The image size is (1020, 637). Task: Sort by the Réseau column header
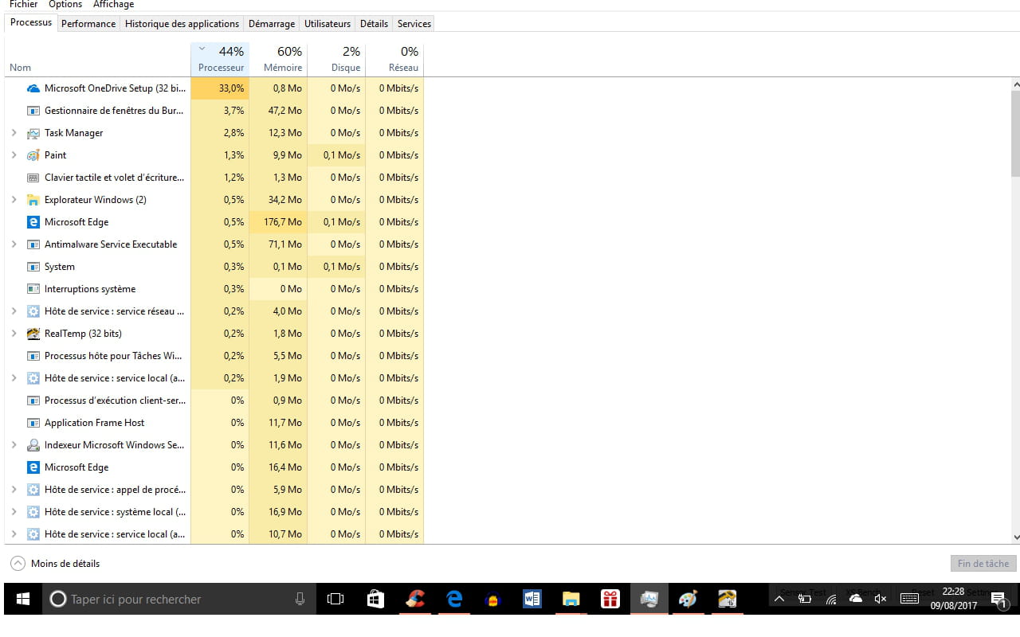(x=394, y=59)
